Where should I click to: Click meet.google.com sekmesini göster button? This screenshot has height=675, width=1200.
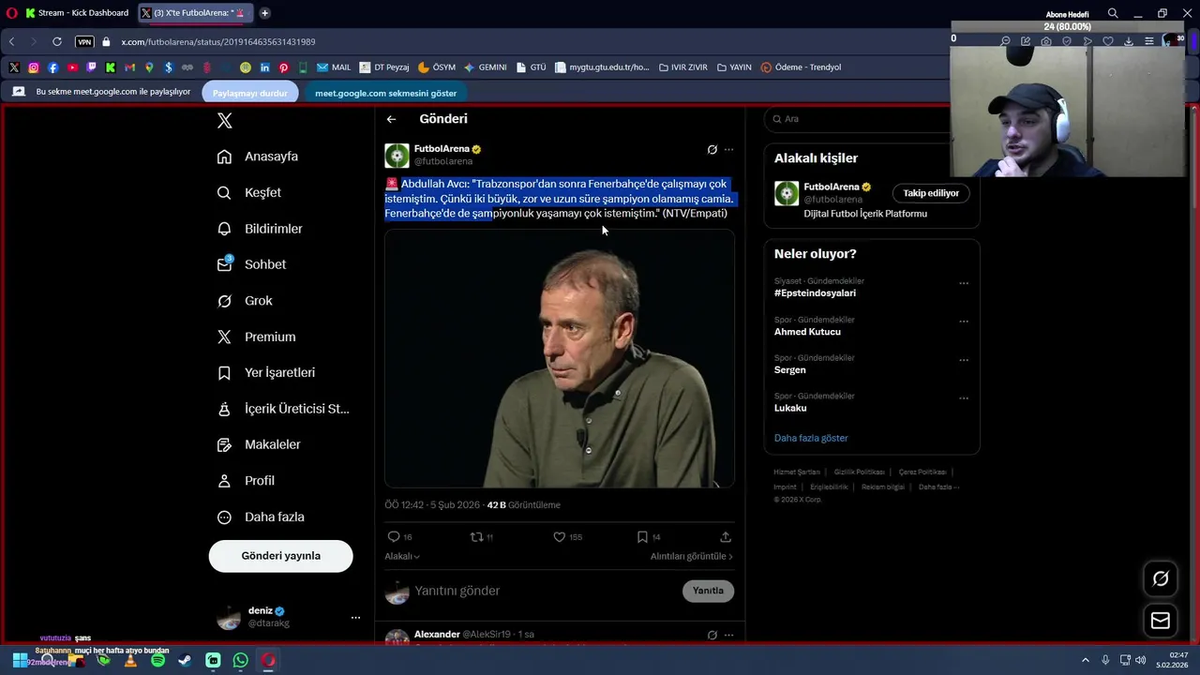tap(386, 93)
